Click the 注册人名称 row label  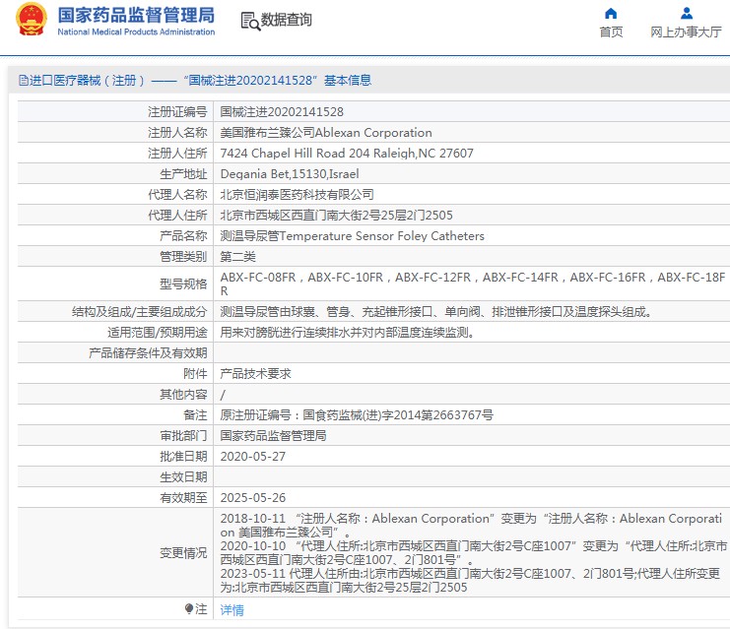coord(177,133)
